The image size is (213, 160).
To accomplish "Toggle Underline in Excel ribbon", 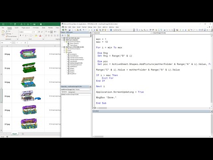I will tap(26, 36).
